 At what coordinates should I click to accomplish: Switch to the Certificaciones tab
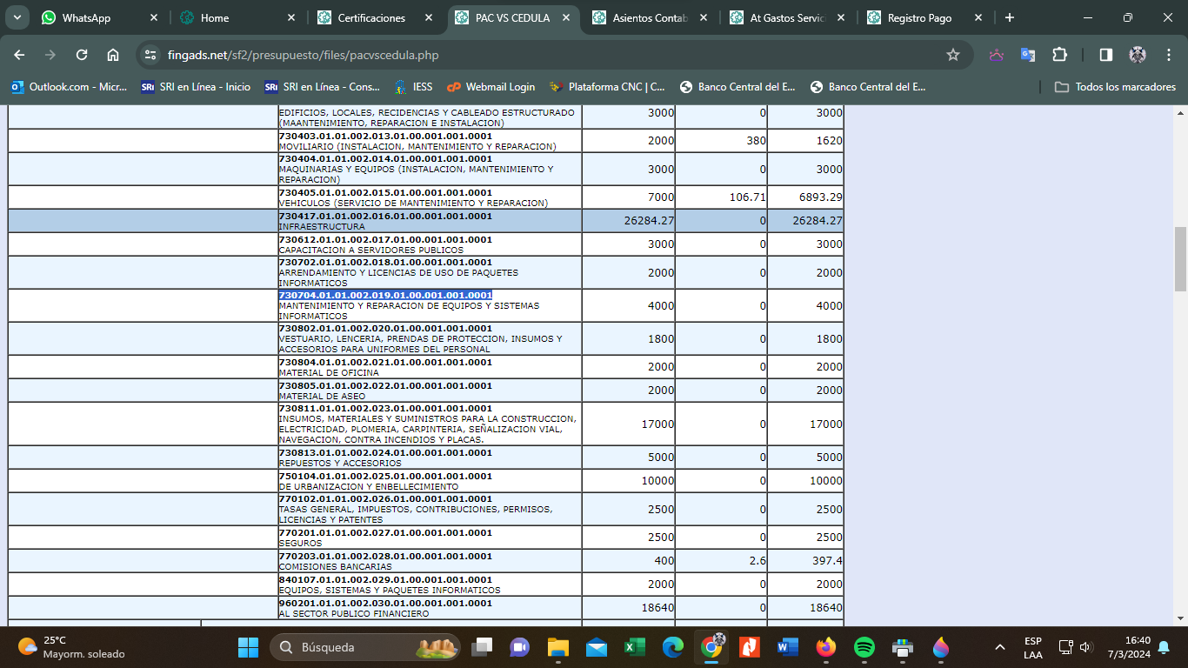[x=370, y=17]
